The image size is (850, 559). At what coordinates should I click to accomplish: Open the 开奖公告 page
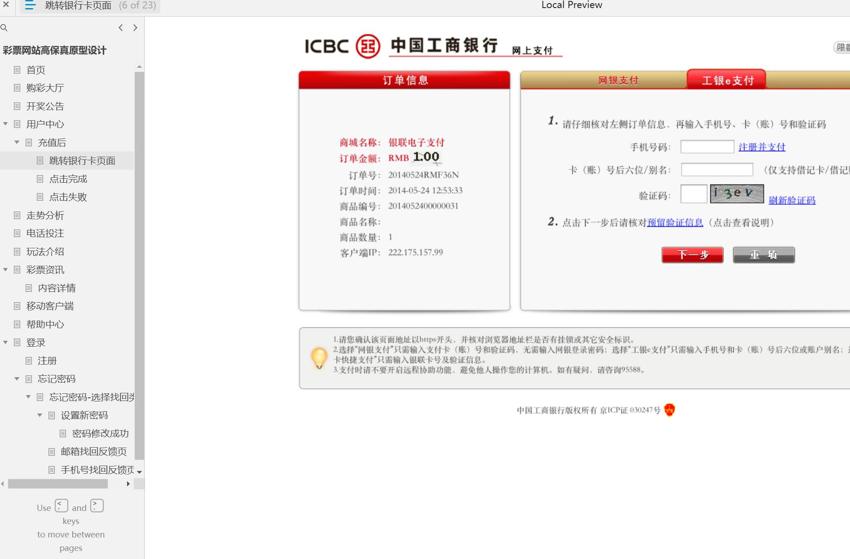45,106
